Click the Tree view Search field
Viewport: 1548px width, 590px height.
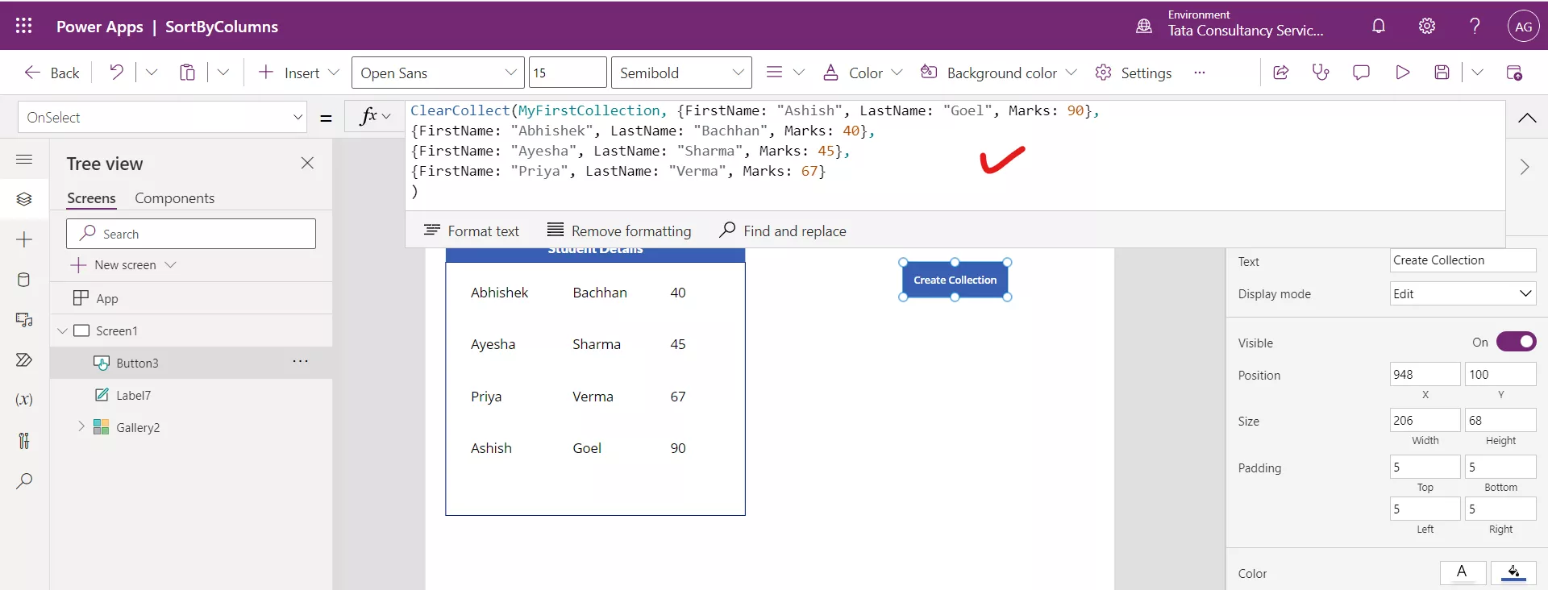(x=191, y=234)
